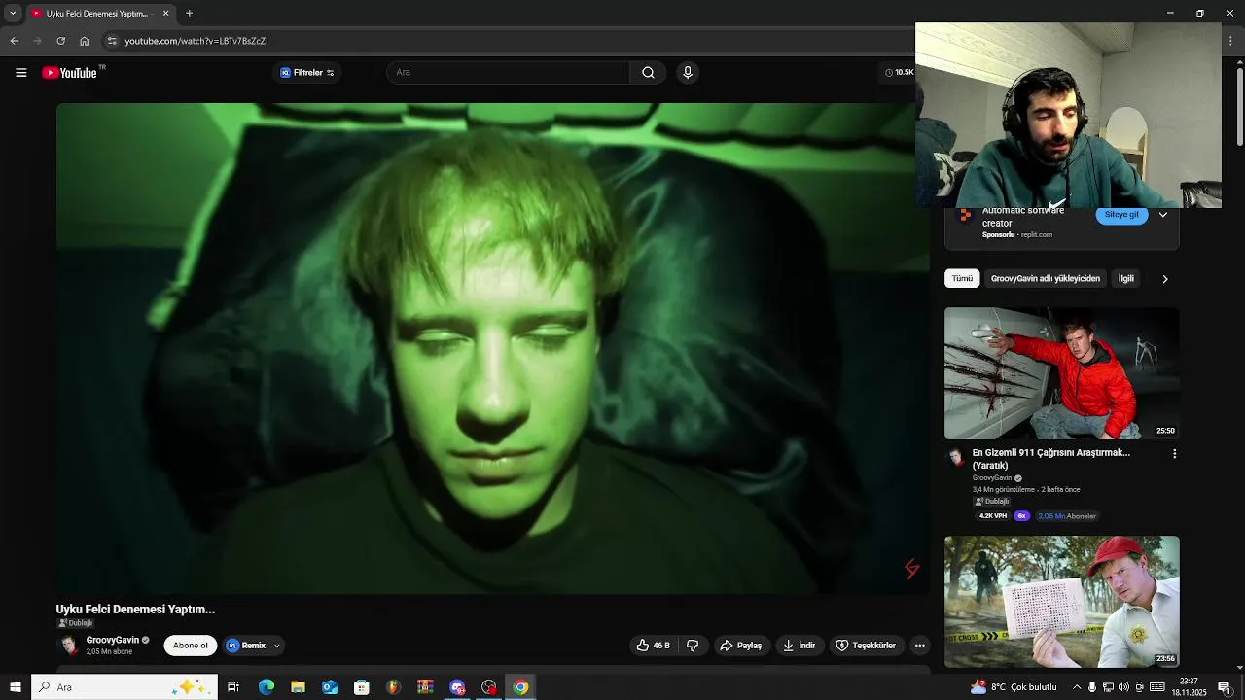Show hidden system tray icons
1245x700 pixels.
[x=1077, y=687]
